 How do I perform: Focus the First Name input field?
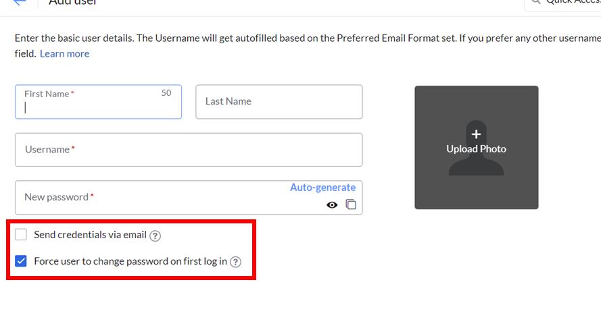[x=98, y=107]
